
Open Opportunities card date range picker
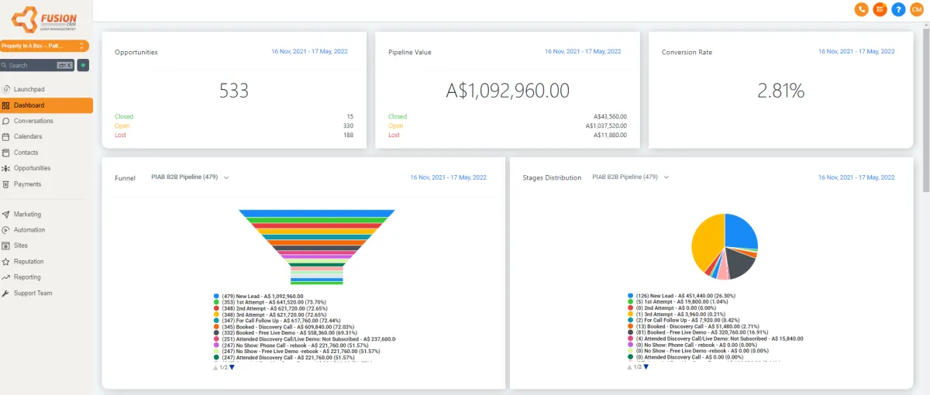pyautogui.click(x=309, y=51)
